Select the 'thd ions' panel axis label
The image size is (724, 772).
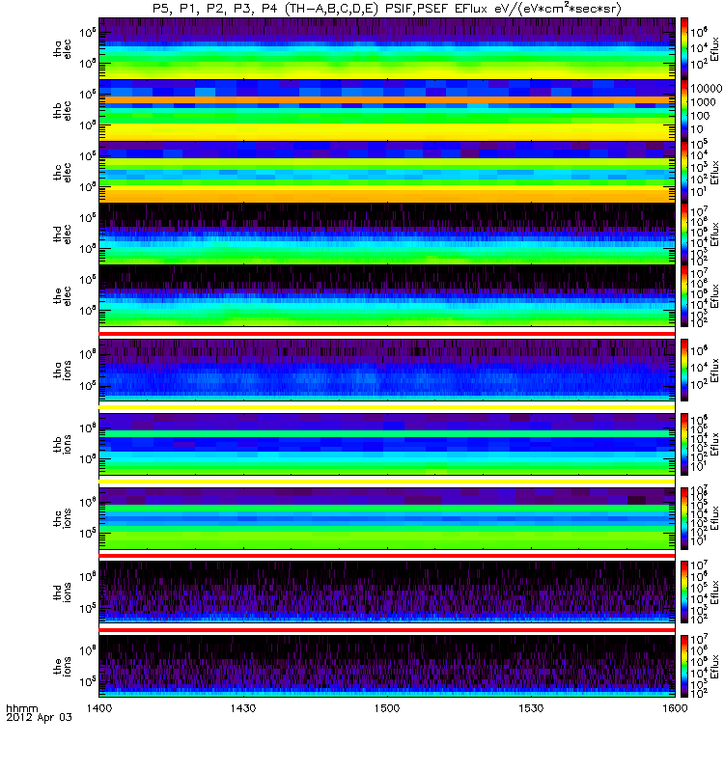pos(62,593)
